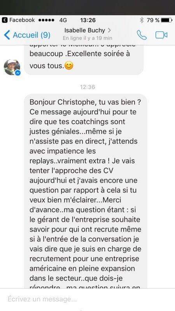Tap the blue back chevron arrow
Viewport: 175px width, 311px height.
(7, 35)
